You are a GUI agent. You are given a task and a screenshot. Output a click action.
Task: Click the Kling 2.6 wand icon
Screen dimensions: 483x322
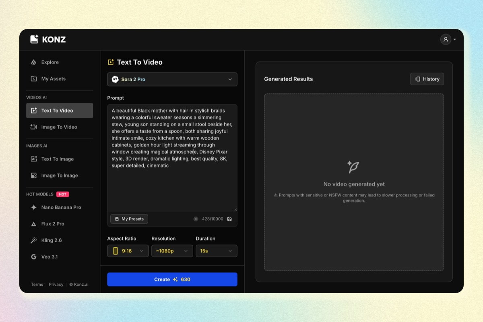click(x=34, y=240)
